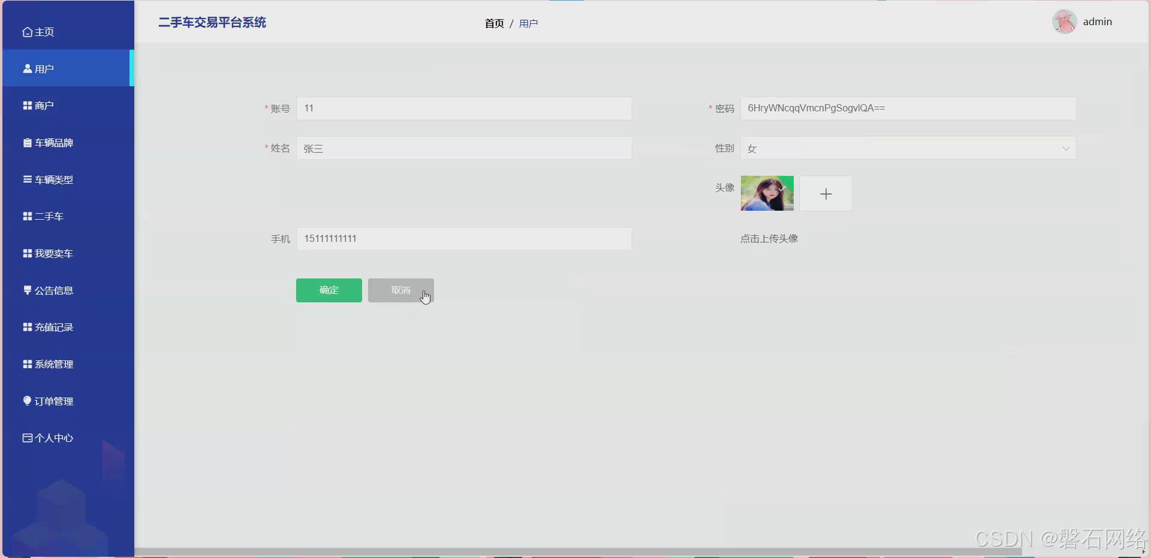
Task: Select the 我要卖车 menu item
Action: [x=68, y=253]
